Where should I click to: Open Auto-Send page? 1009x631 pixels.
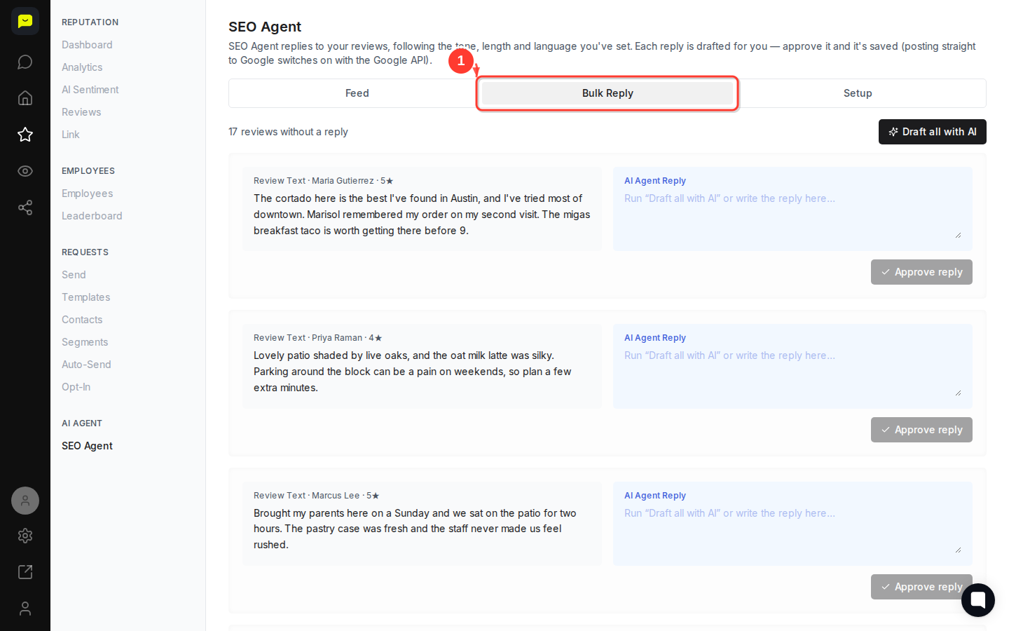tap(86, 365)
